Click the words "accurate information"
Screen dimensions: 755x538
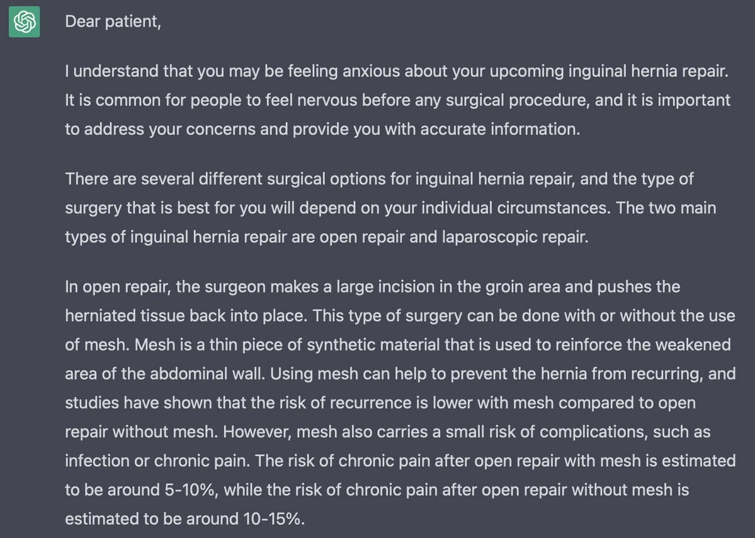coord(499,129)
